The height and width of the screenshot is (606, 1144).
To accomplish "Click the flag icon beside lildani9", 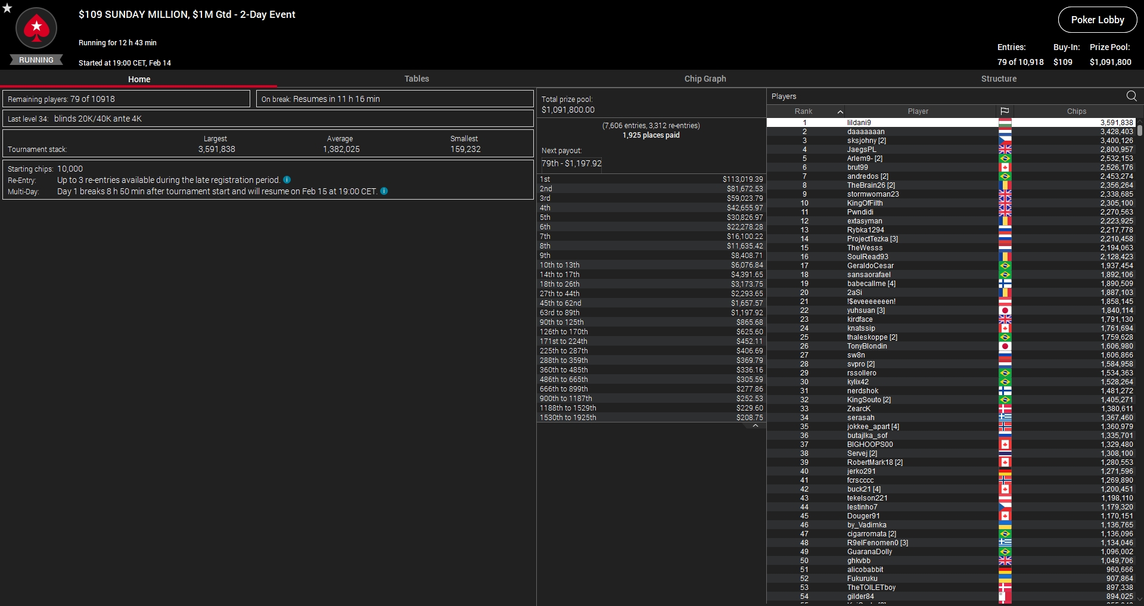I will [1005, 123].
